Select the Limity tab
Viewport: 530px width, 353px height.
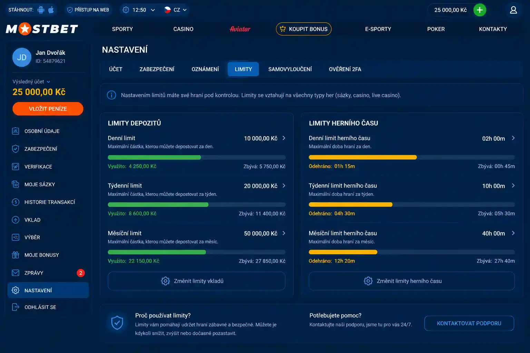tap(243, 69)
